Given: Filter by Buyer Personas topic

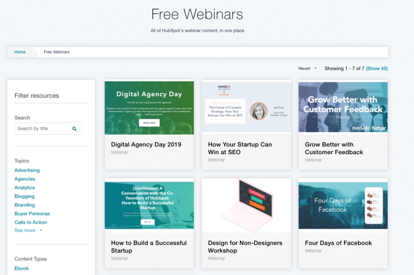Looking at the screenshot, I should point(32,214).
